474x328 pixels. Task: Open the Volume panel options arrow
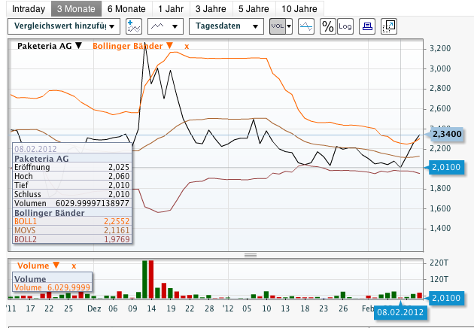point(56,266)
